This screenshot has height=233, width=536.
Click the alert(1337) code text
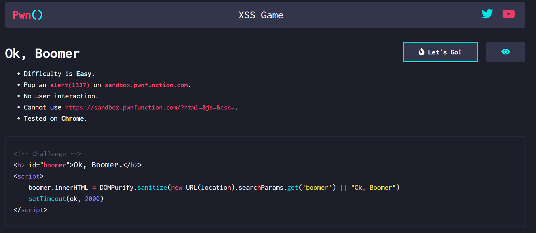click(x=70, y=85)
